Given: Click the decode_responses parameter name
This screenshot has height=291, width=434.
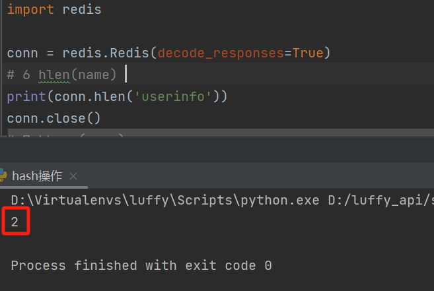Looking at the screenshot, I should click(221, 53).
